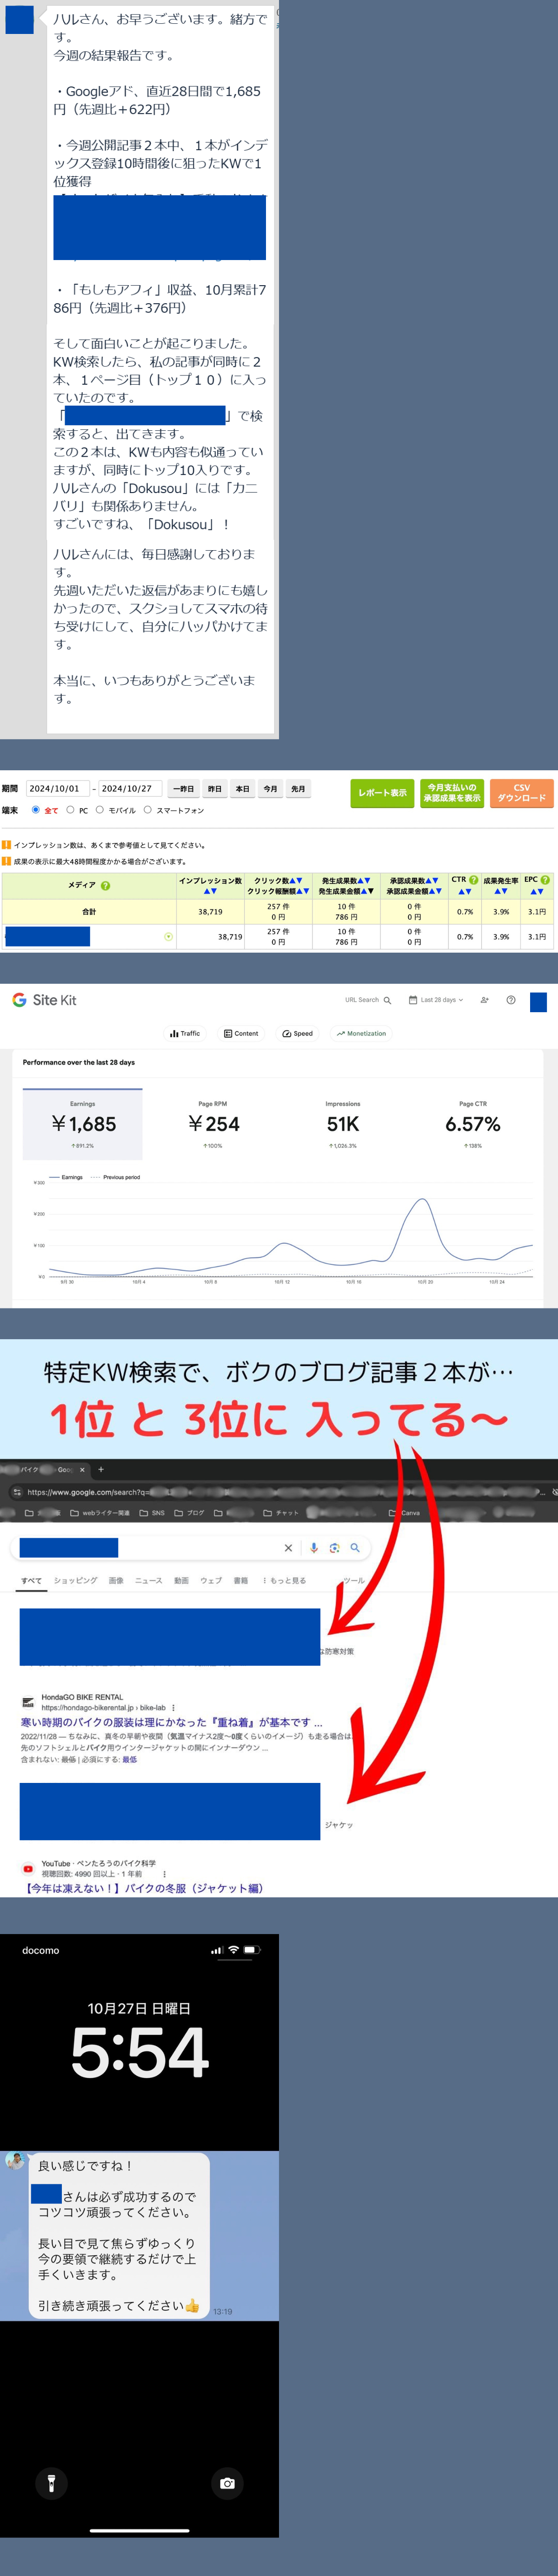Click the CSV ダウンロード button
558x2576 pixels.
(521, 793)
